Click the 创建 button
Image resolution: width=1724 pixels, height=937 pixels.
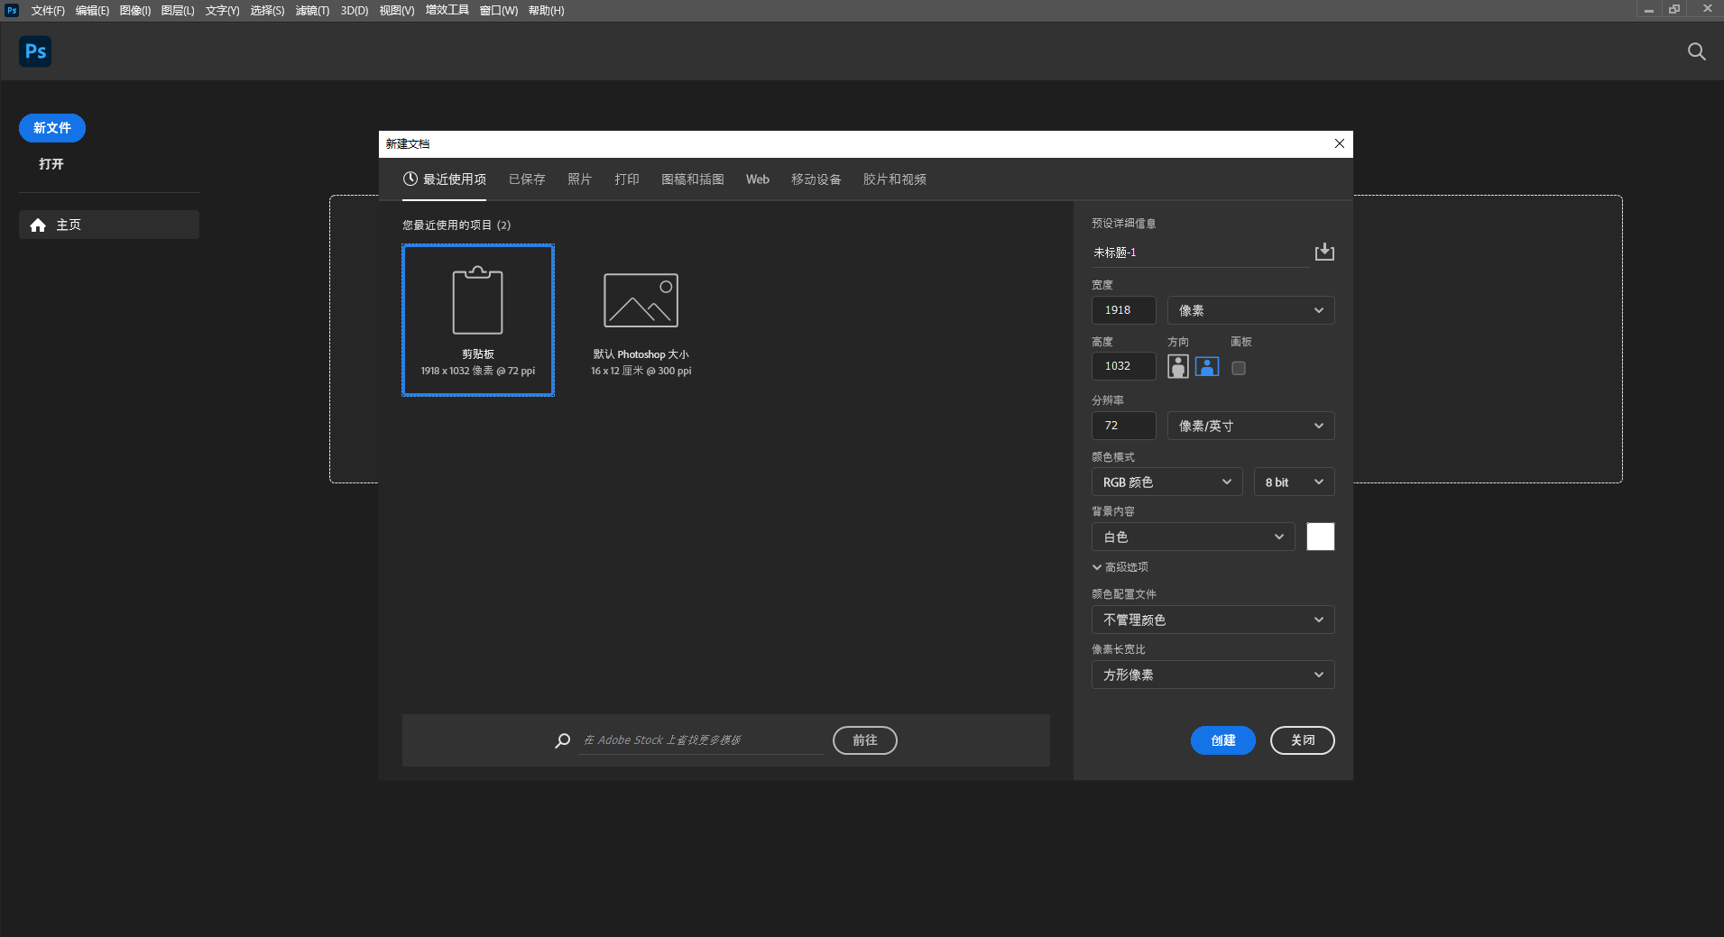[1222, 739]
